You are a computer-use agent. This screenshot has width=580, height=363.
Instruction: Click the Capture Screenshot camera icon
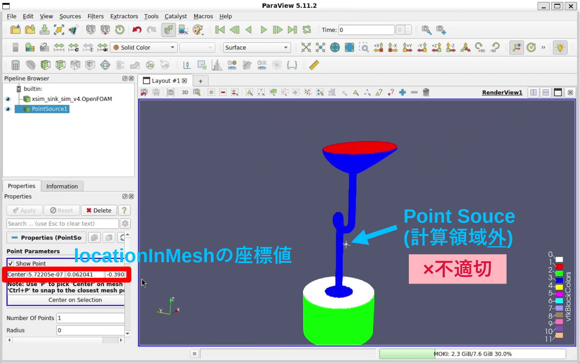tap(170, 92)
